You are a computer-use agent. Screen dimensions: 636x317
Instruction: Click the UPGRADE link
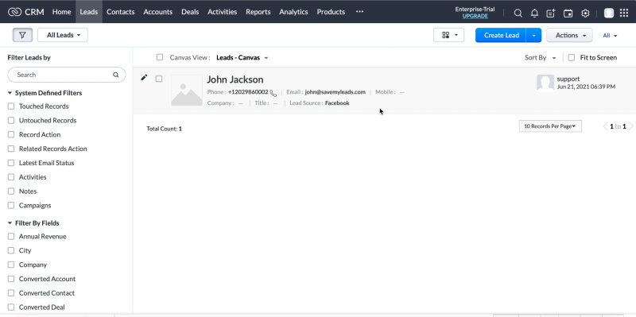tap(475, 16)
